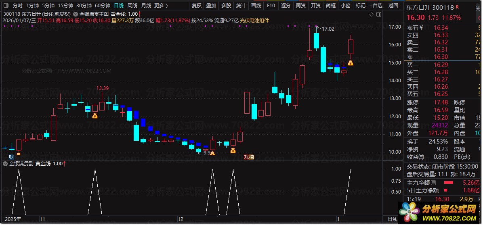Click the 主力净额 value 5.26亿

click(x=470, y=183)
